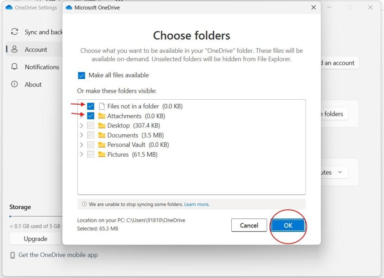Image resolution: width=384 pixels, height=278 pixels.
Task: Click the Personal Vault folder icon
Action: 102,145
